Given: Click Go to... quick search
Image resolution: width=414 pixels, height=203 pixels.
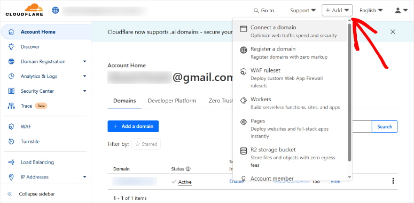Looking at the screenshot, I should (x=265, y=11).
